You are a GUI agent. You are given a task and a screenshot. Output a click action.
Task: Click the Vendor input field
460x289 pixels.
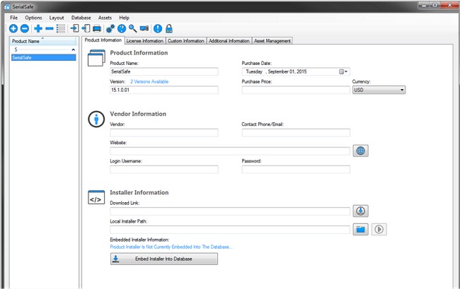164,133
